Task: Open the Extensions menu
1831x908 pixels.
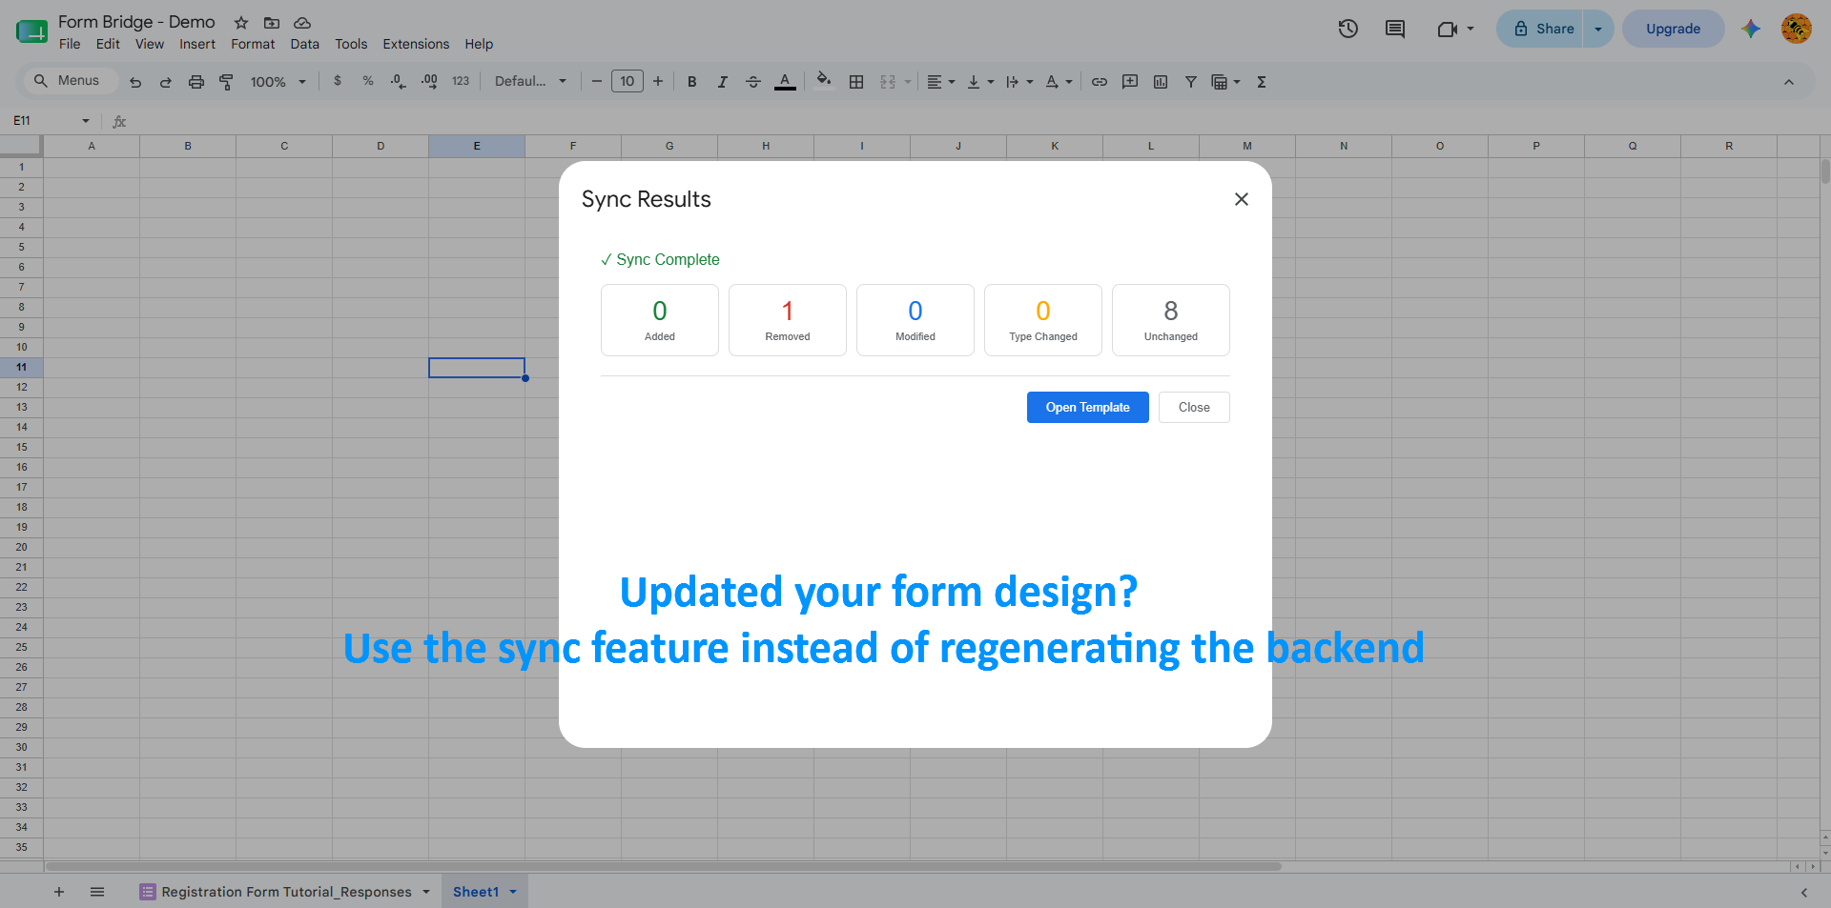Action: [416, 44]
